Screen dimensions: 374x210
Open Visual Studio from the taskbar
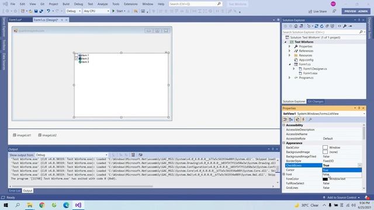78,205
